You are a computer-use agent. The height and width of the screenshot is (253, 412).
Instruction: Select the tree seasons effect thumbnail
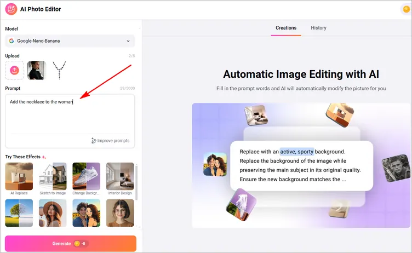pos(19,213)
